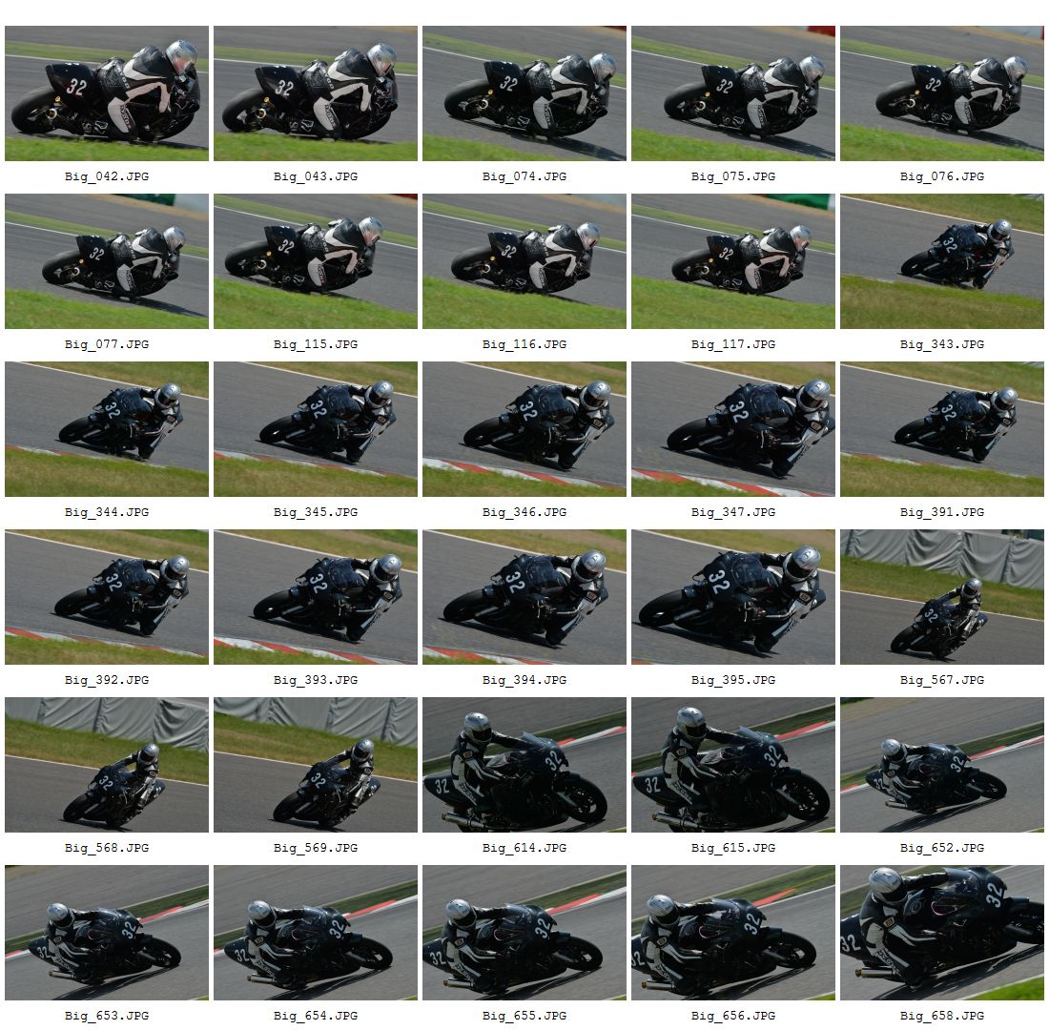Viewport: 1049px width, 1030px height.
Task: Open the Big_042.JPG thumbnail
Action: pos(107,93)
